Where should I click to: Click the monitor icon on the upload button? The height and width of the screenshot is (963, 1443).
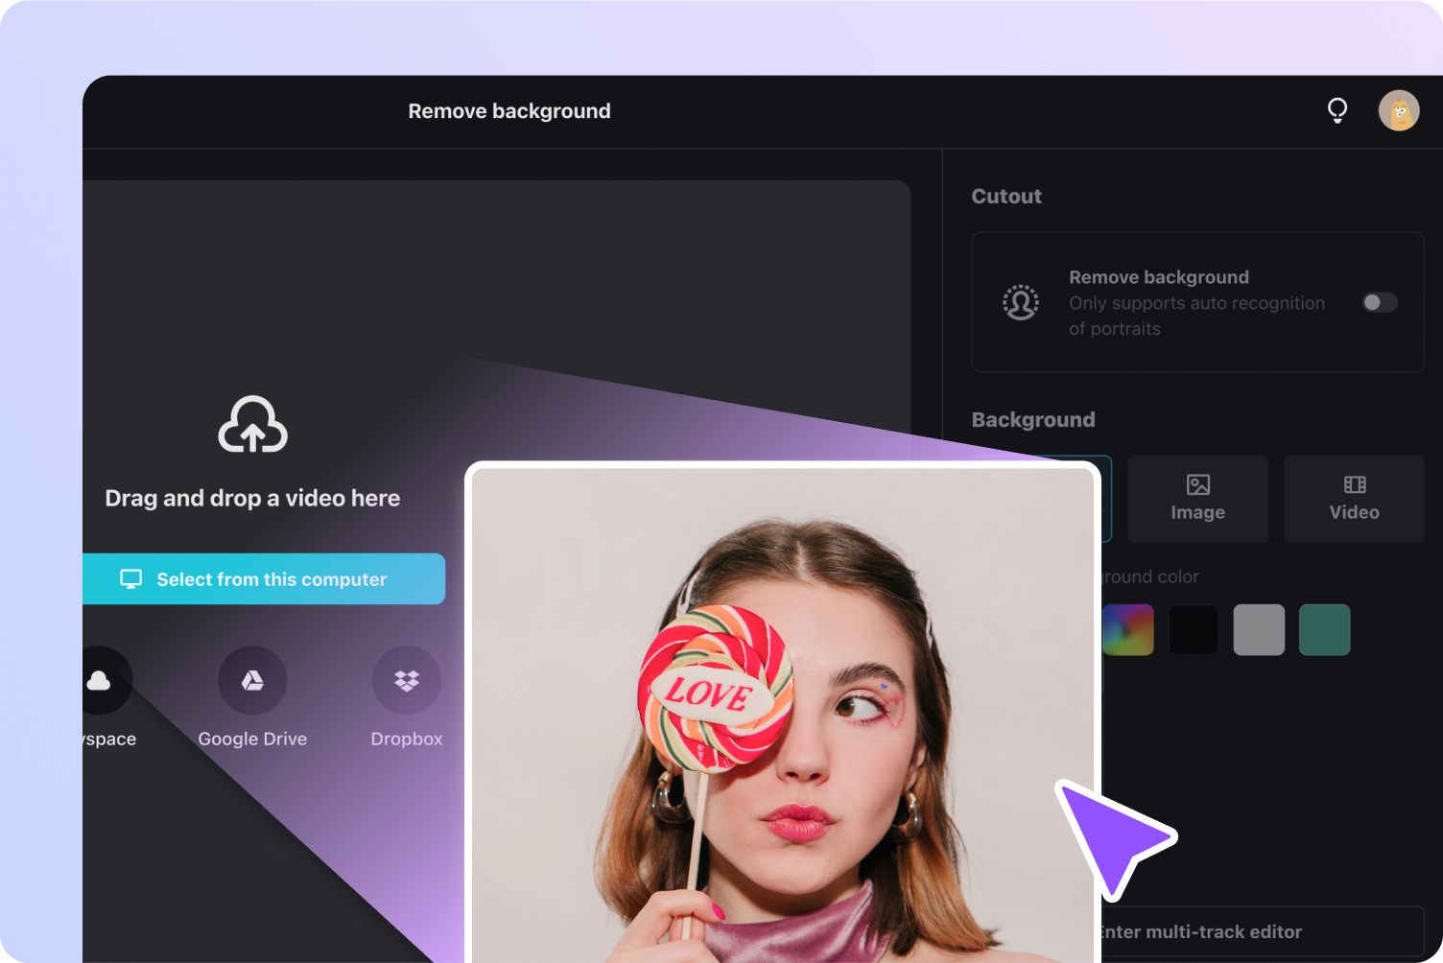click(x=130, y=578)
